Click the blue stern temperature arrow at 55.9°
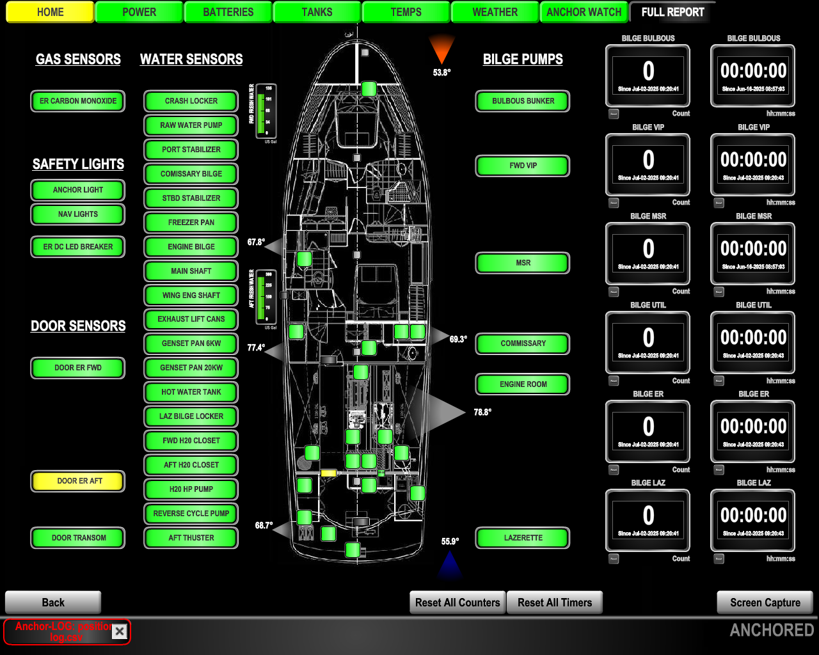819x655 pixels. tap(450, 564)
